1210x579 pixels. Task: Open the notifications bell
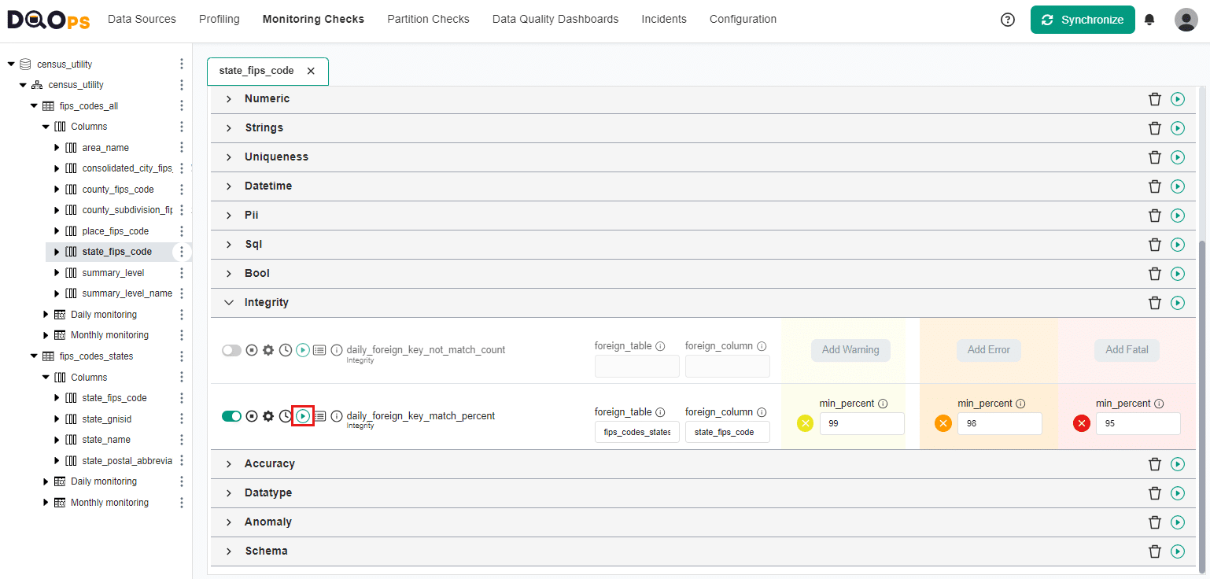(1149, 20)
